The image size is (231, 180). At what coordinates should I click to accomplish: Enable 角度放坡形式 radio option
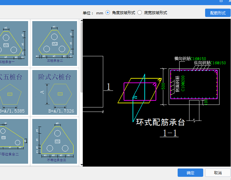point(108,13)
